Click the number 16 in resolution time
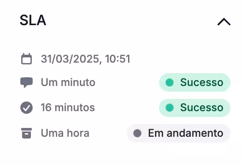Viewport: 242px width, 165px height. (46, 108)
